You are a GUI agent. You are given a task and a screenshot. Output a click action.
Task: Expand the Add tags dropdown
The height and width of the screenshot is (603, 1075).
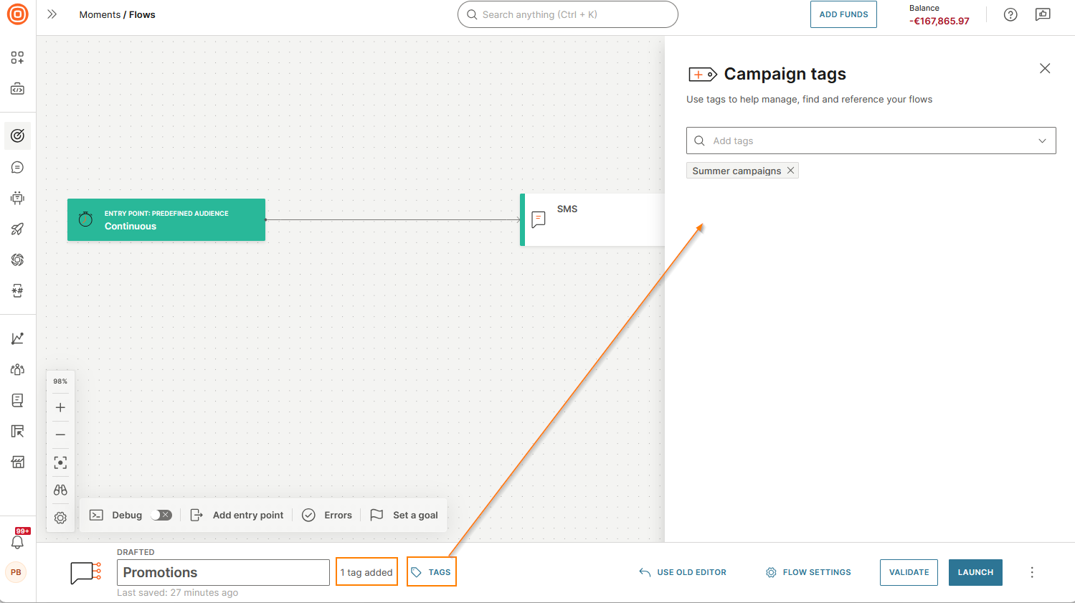click(x=1042, y=141)
